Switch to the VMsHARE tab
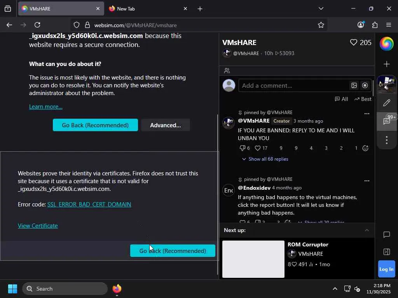Viewport: 398px width, 298px height. 61,9
